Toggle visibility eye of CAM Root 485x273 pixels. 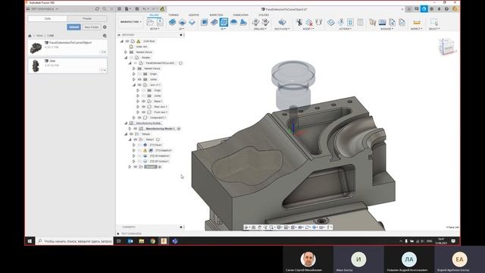tap(127, 41)
